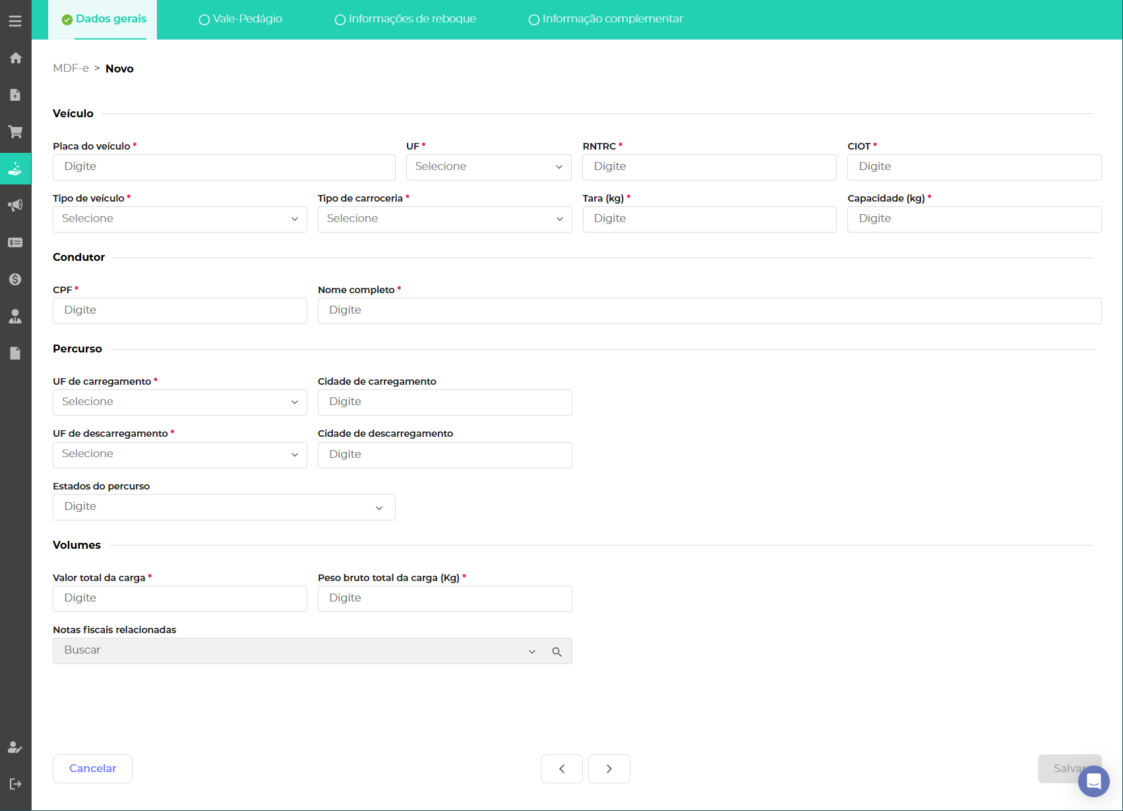Switch to Vale-Pedágio step
The image size is (1123, 811).
click(x=241, y=19)
